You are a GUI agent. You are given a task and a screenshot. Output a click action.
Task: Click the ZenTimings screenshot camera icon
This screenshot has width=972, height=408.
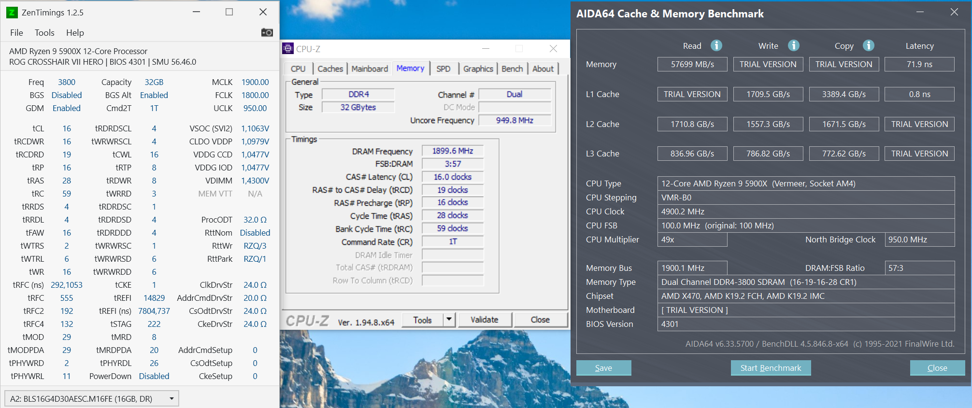click(267, 32)
